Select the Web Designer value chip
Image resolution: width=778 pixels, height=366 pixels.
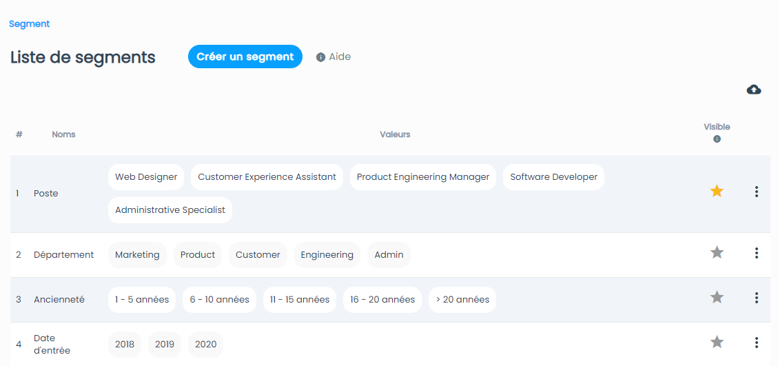[x=146, y=177]
